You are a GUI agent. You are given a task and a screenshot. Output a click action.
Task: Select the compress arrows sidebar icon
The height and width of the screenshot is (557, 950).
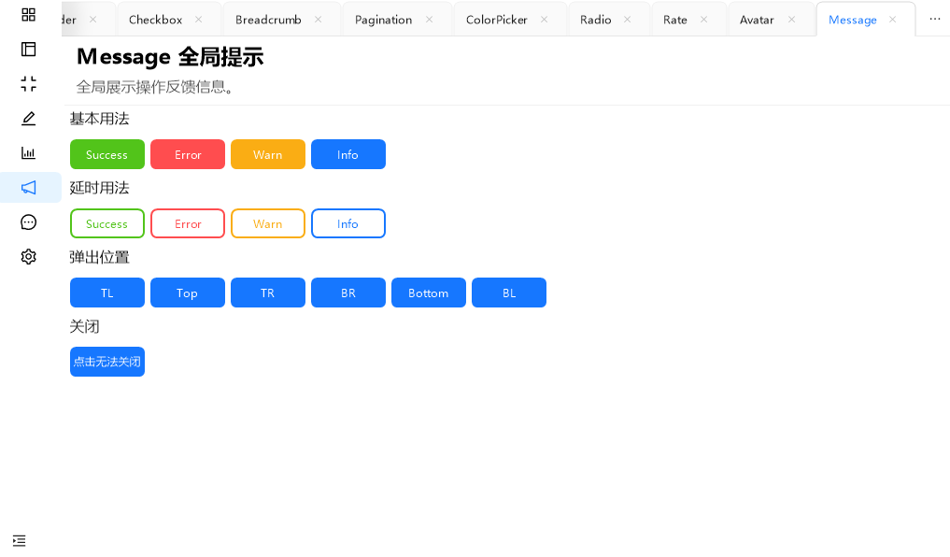28,83
